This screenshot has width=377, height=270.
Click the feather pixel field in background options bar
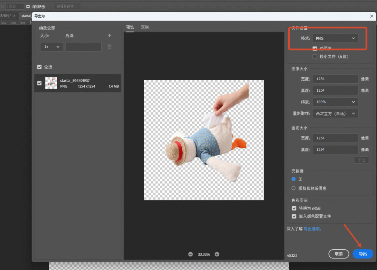coord(14,7)
